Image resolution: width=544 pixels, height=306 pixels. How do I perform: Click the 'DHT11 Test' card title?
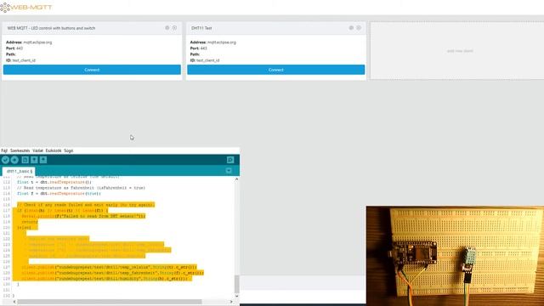[201, 28]
